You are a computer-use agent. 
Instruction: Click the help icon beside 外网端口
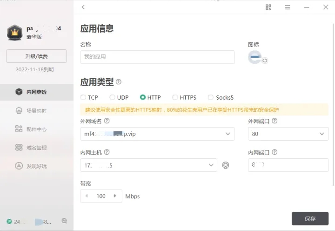pyautogui.click(x=275, y=121)
